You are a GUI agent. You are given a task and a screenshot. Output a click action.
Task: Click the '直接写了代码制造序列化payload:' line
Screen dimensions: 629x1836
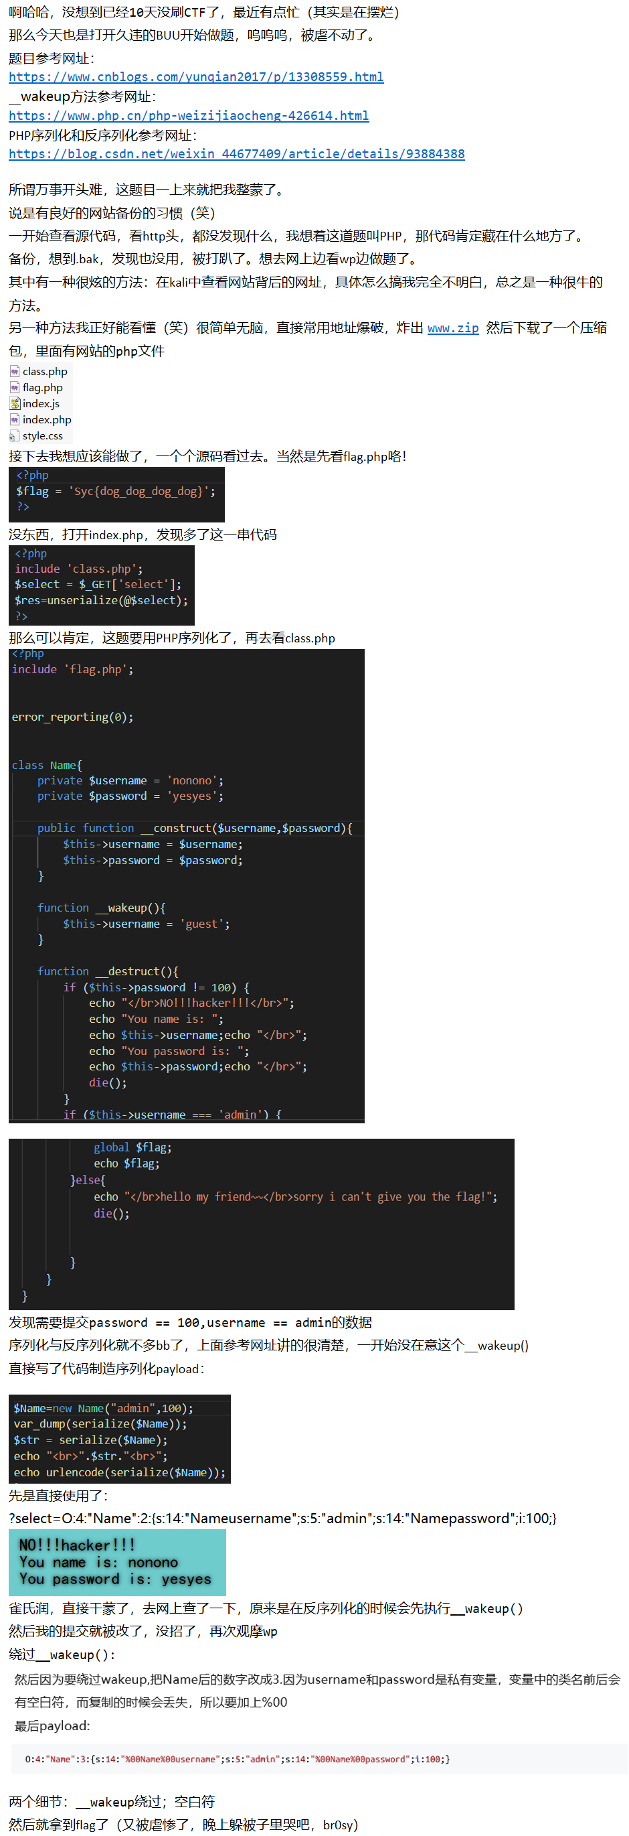click(107, 1369)
